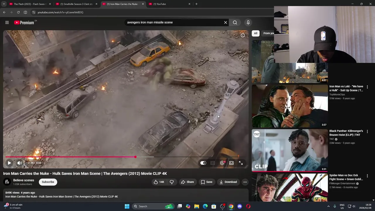Switch player to theater mode
Viewport: 375px width, 211px height.
[x=231, y=163]
